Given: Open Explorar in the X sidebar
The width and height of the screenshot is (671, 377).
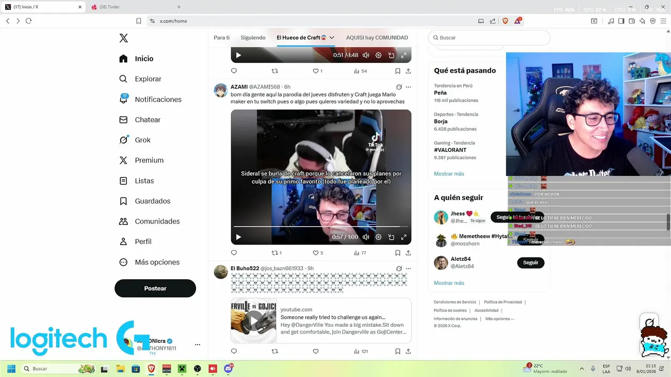Looking at the screenshot, I should (140, 79).
